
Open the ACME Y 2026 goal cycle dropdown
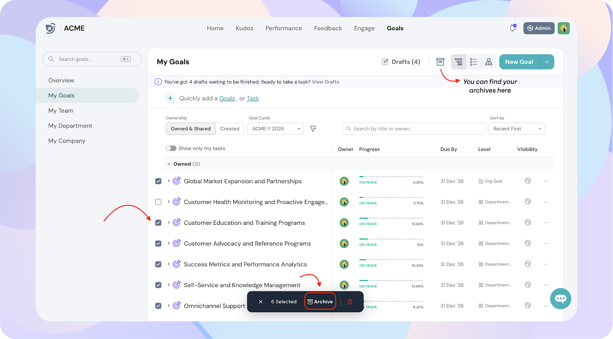pos(275,129)
